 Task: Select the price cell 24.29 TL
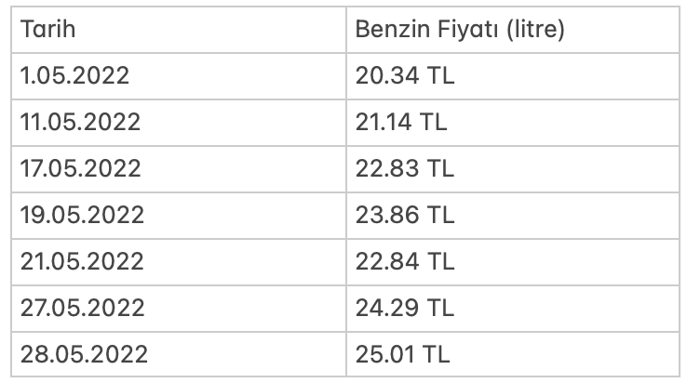coord(513,308)
